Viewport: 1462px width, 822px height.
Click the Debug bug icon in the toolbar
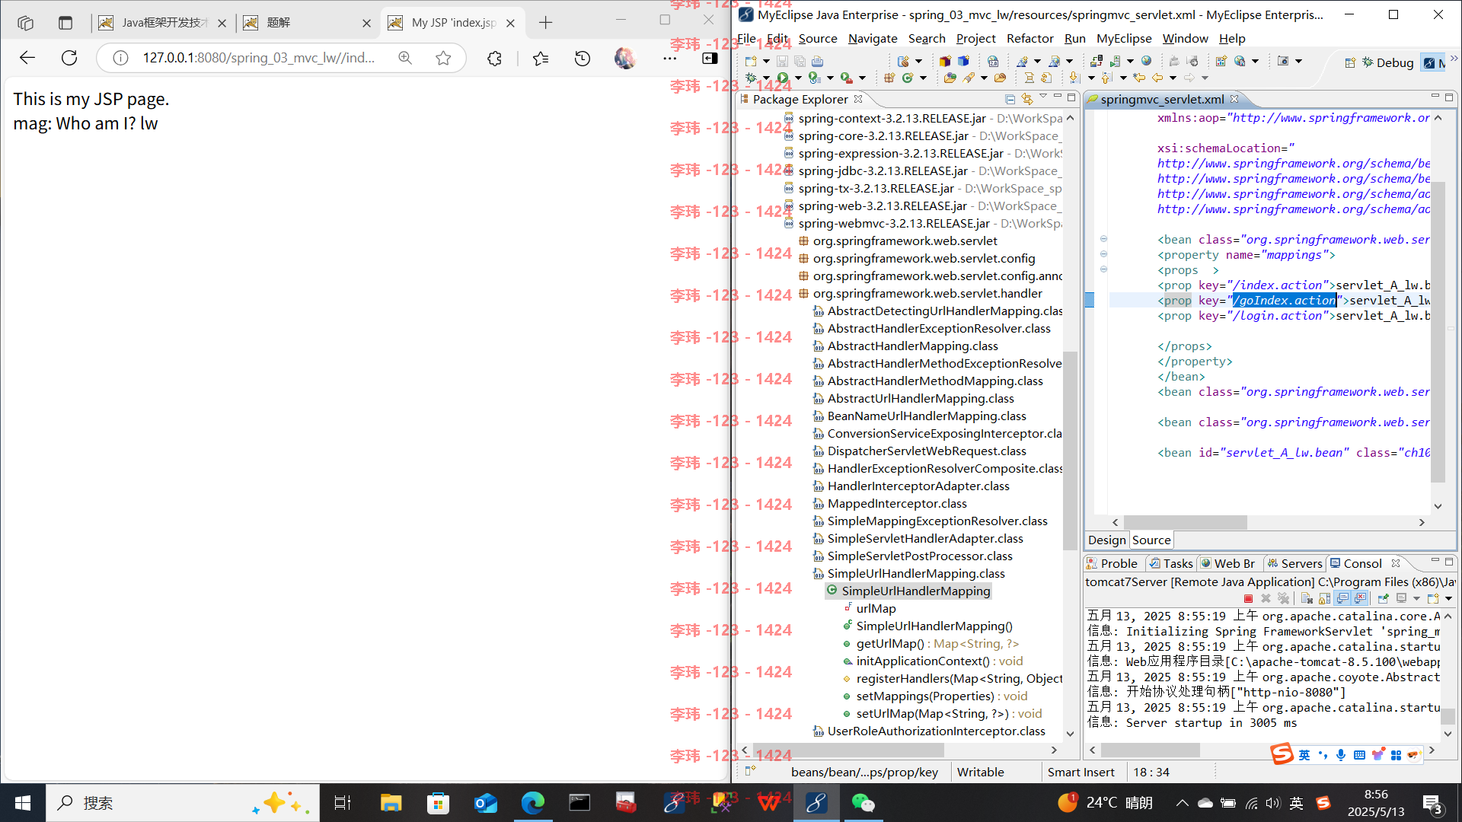coord(751,78)
